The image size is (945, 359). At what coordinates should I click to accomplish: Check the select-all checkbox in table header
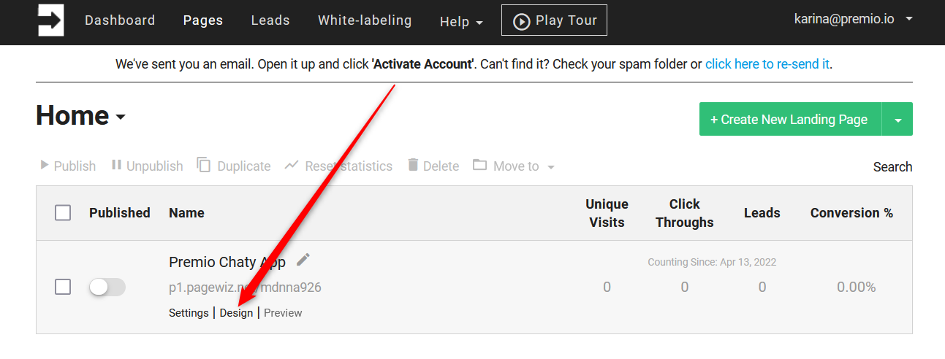(x=63, y=213)
